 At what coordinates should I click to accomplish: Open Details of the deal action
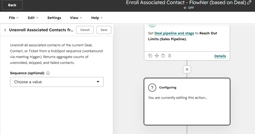(220, 56)
